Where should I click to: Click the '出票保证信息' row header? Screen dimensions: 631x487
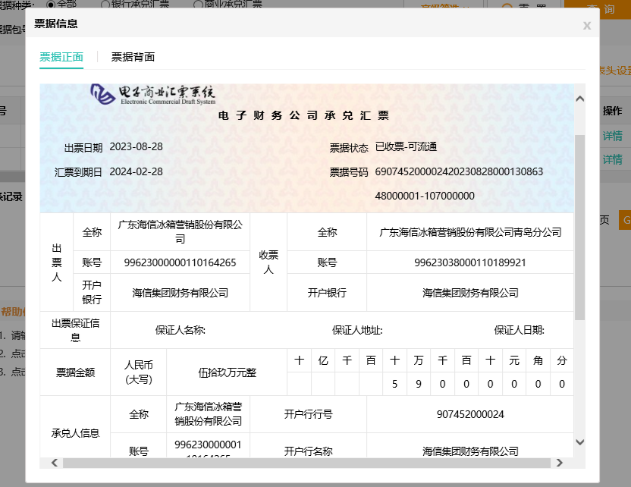pos(75,330)
